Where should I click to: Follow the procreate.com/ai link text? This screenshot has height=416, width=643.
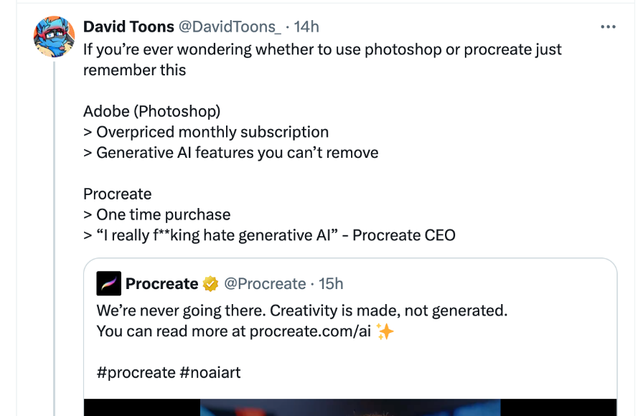click(x=310, y=331)
